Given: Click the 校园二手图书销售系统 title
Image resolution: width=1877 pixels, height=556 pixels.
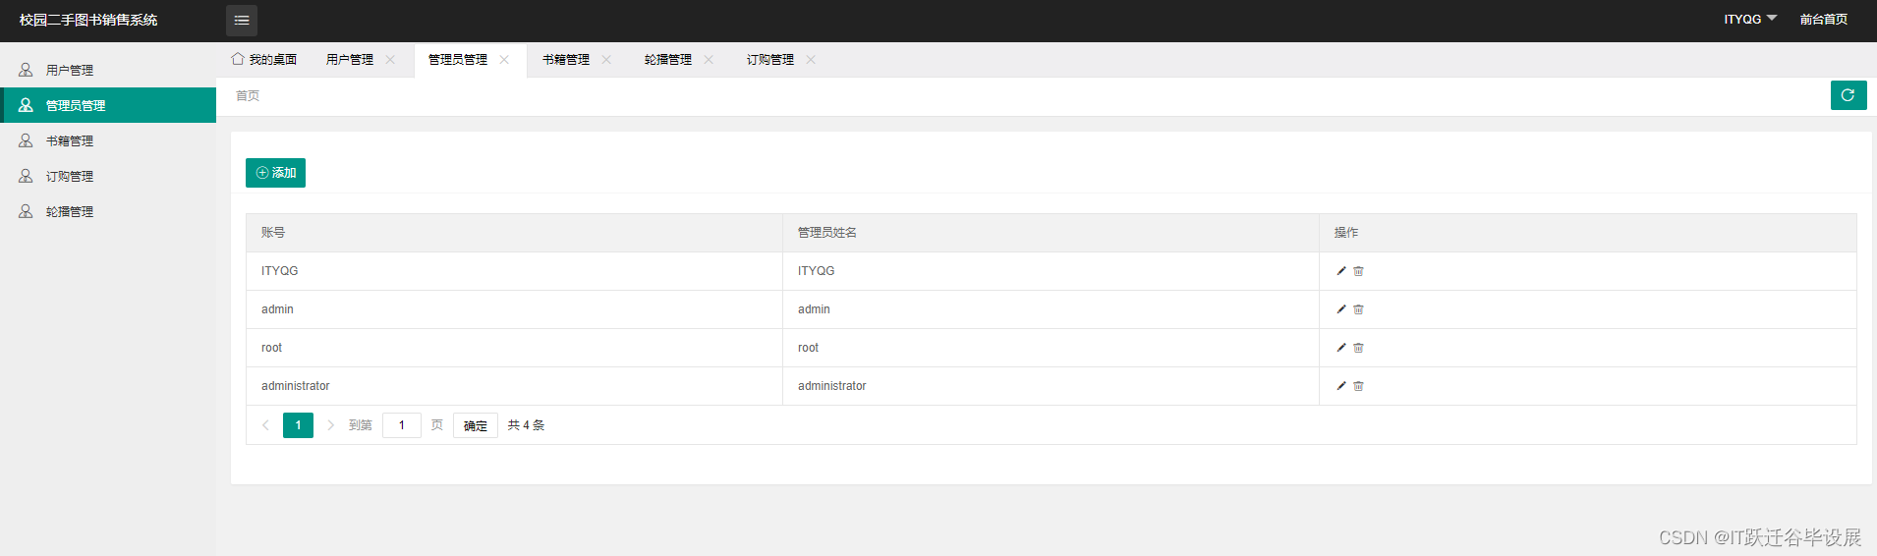Looking at the screenshot, I should (x=88, y=20).
